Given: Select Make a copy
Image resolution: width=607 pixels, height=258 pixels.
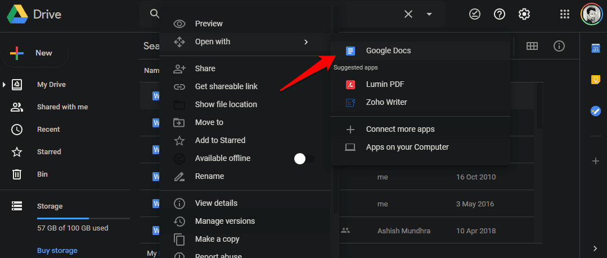Looking at the screenshot, I should point(245,239).
